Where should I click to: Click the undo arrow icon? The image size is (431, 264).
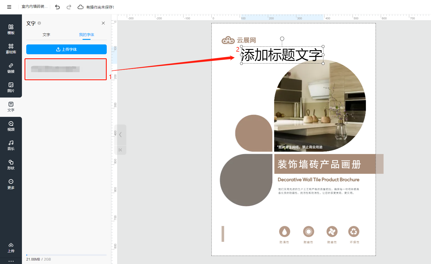(57, 7)
